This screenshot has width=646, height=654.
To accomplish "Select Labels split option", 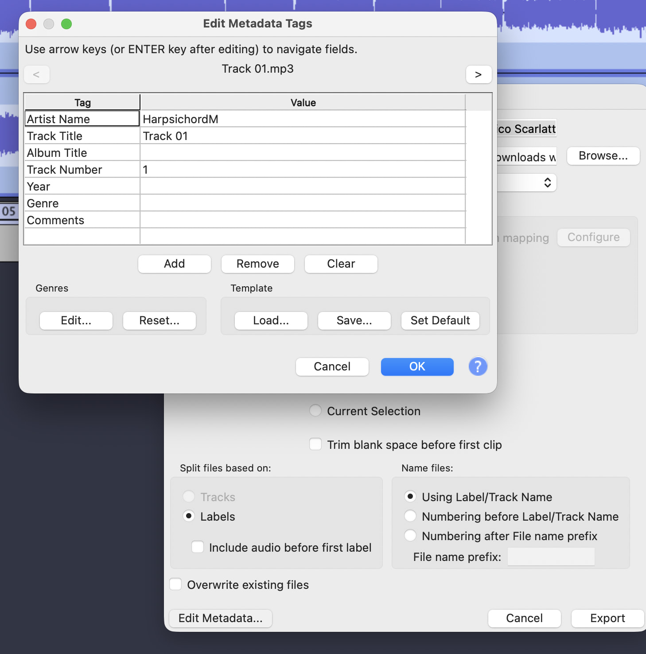I will [189, 516].
